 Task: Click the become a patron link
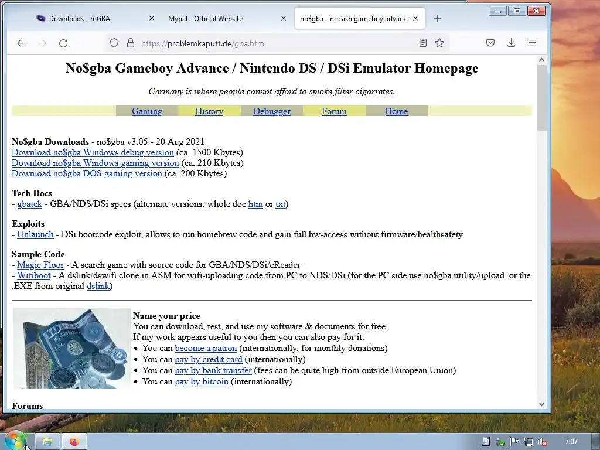click(x=206, y=348)
